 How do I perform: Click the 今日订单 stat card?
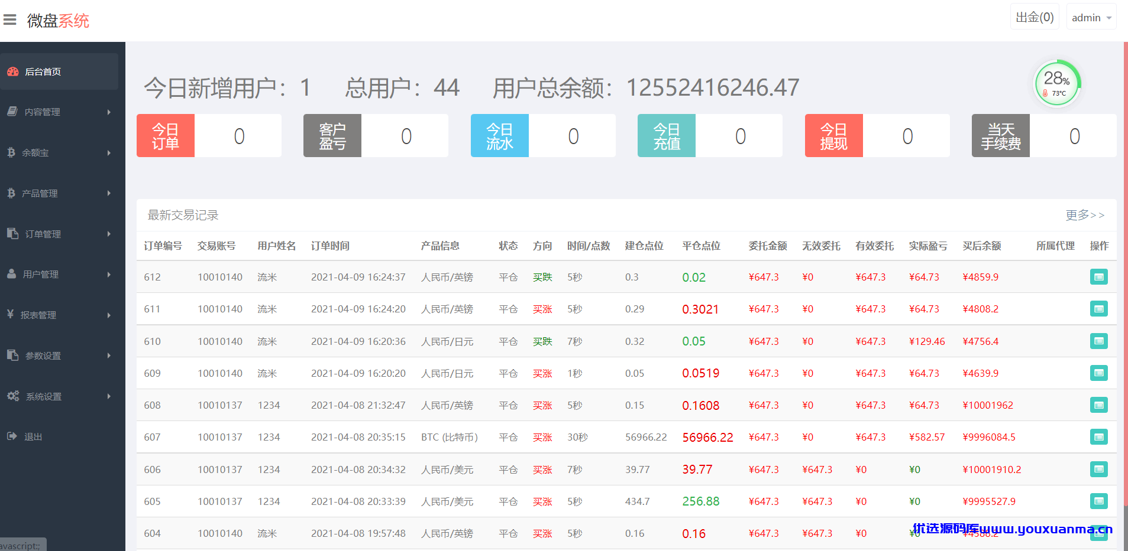pyautogui.click(x=209, y=136)
